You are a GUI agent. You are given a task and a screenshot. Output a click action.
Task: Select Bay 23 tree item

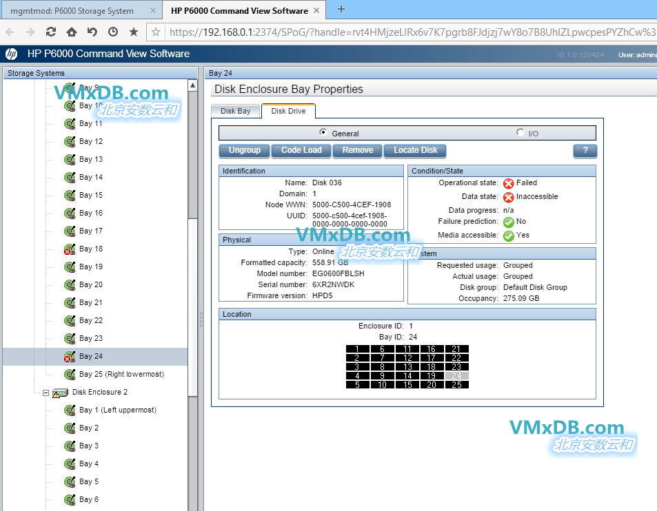point(91,339)
